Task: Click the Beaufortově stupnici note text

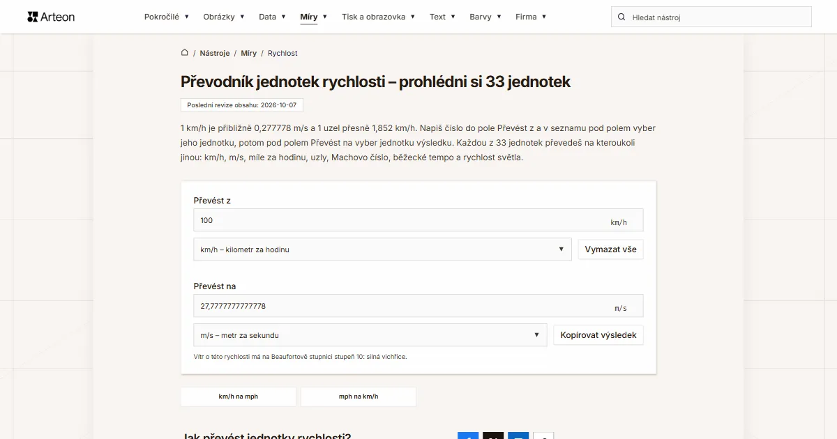Action: (300, 357)
